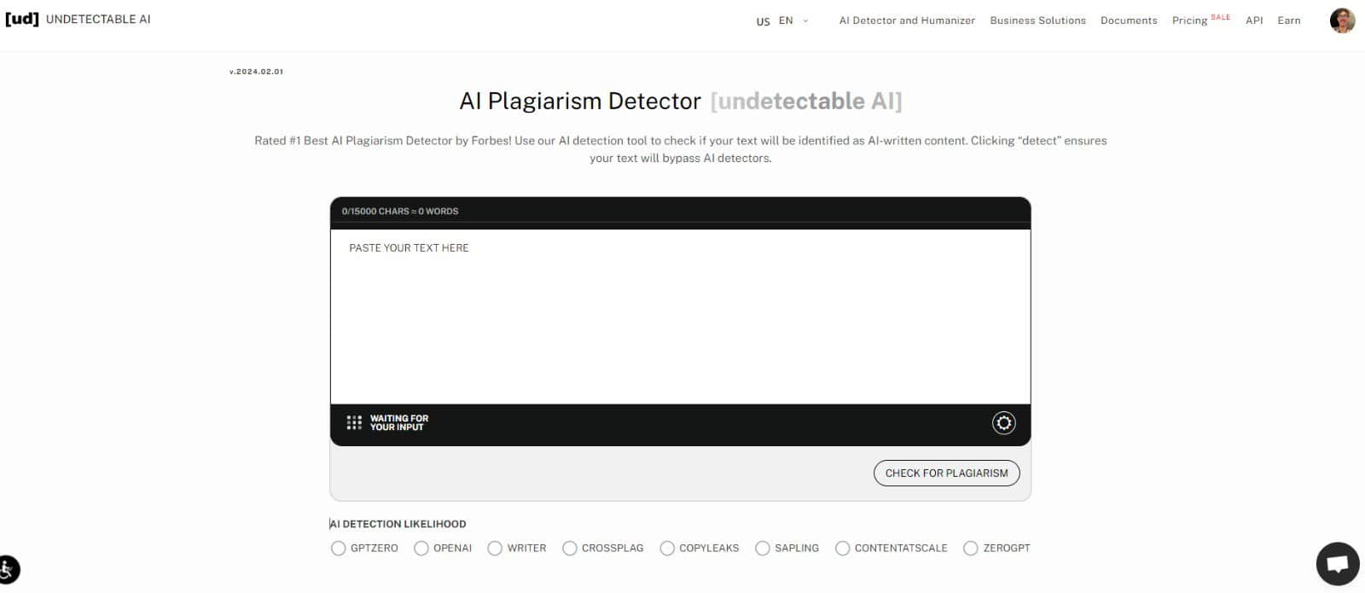Open the live chat bubble
The image size is (1365, 593).
[x=1337, y=564]
